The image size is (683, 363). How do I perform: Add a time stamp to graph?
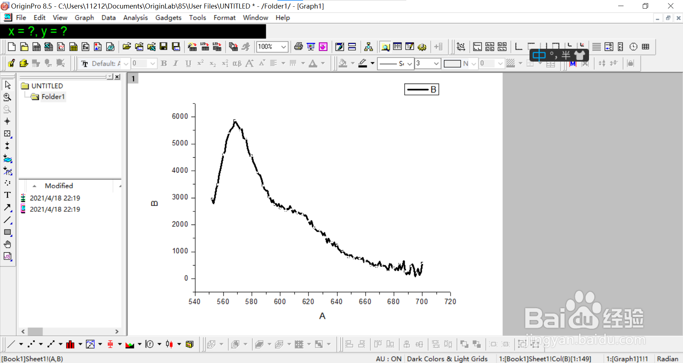[634, 47]
